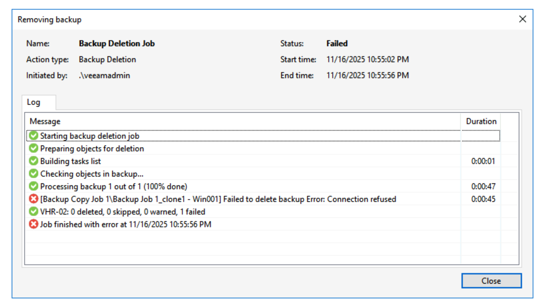547x306 pixels.
Task: Click success icon beside Processing backup 1 out of 1
Action: click(x=33, y=186)
